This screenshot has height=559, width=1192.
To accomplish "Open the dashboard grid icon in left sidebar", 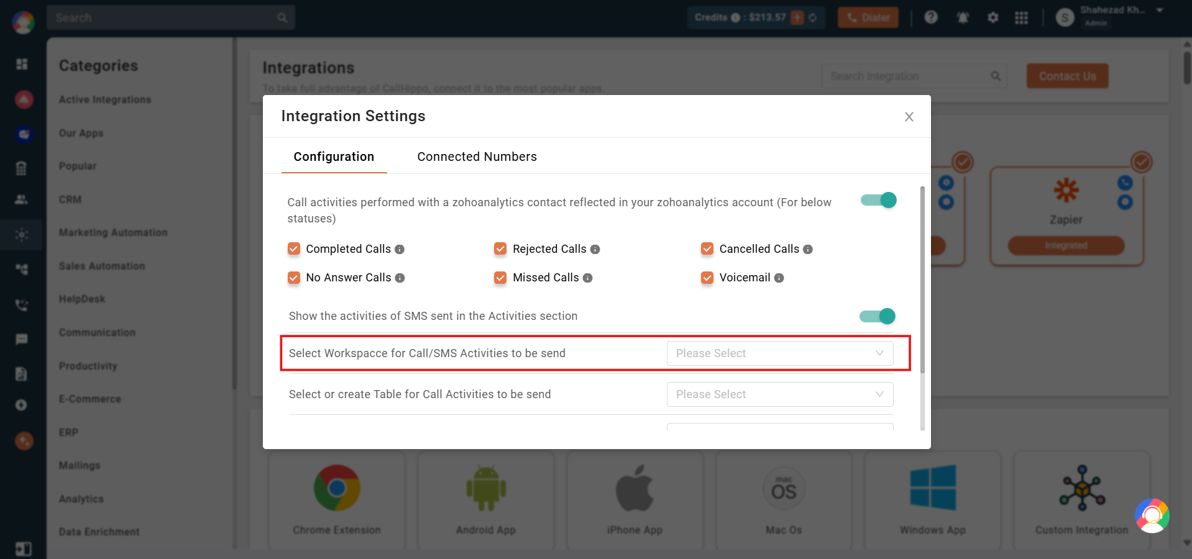I will (22, 64).
